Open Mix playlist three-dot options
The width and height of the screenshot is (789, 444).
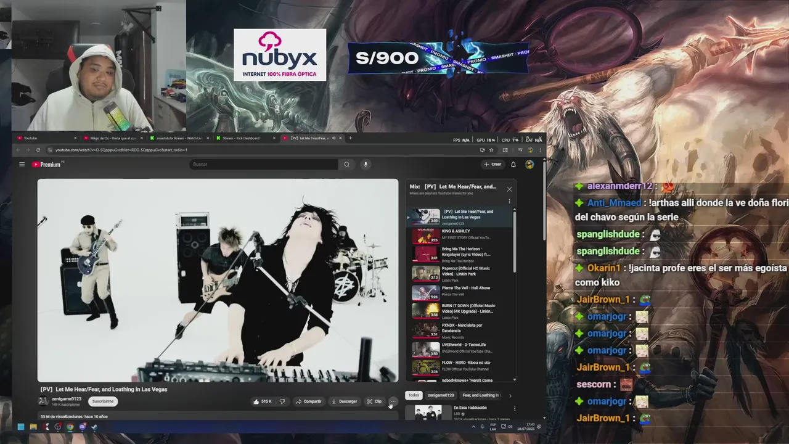[509, 201]
